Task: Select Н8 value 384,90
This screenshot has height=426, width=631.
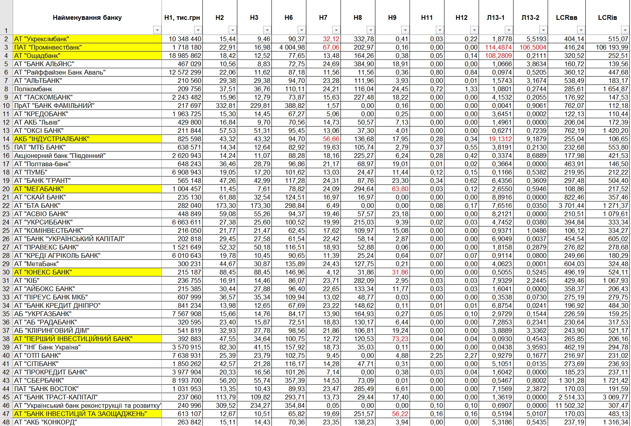Action: point(358,64)
